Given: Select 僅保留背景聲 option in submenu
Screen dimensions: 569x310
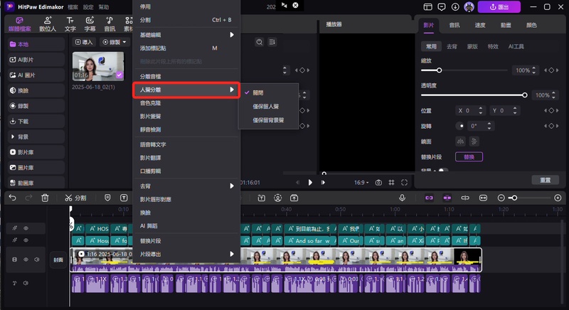Looking at the screenshot, I should (x=269, y=120).
